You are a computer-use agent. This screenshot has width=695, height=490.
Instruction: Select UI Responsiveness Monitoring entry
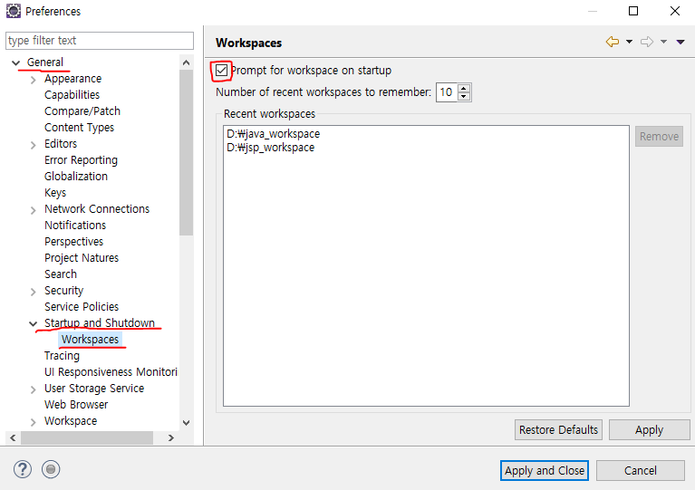point(111,371)
